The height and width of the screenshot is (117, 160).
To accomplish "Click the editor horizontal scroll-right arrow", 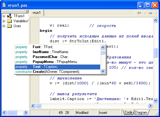I will [x=150, y=106].
